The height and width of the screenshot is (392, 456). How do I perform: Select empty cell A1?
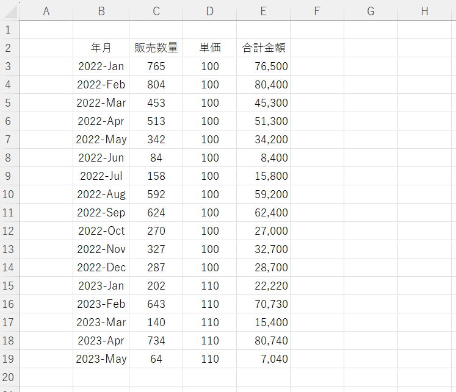pos(46,30)
